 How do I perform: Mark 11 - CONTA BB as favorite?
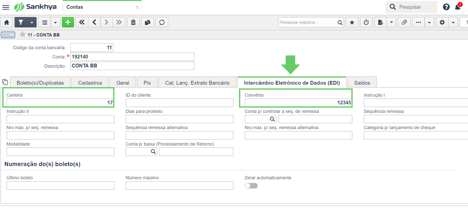[23, 34]
